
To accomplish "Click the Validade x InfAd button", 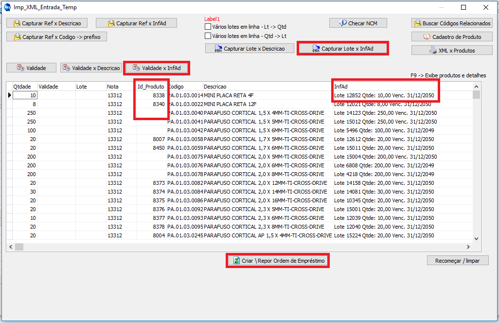I will (157, 68).
